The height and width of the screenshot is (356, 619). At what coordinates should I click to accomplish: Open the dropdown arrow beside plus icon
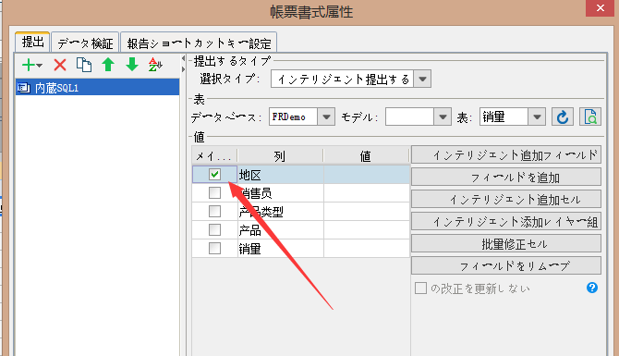point(39,66)
